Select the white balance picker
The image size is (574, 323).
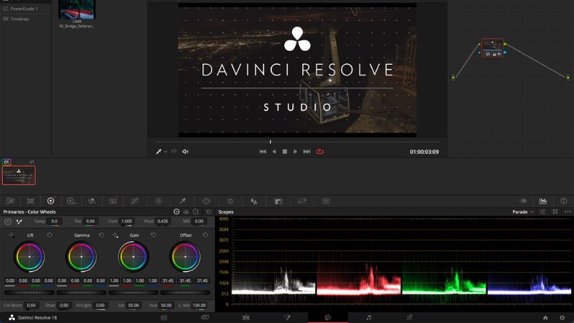click(19, 222)
